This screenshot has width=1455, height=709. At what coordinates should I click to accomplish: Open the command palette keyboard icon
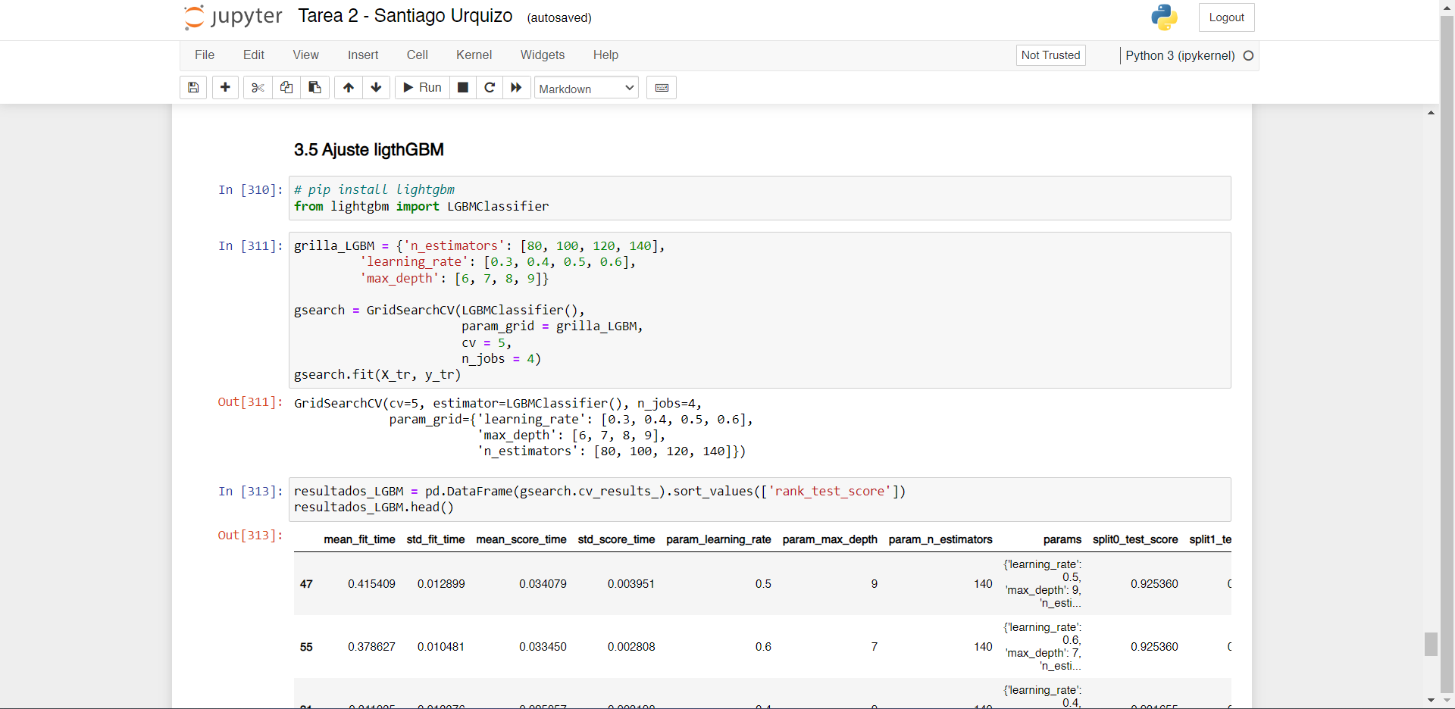(x=662, y=88)
